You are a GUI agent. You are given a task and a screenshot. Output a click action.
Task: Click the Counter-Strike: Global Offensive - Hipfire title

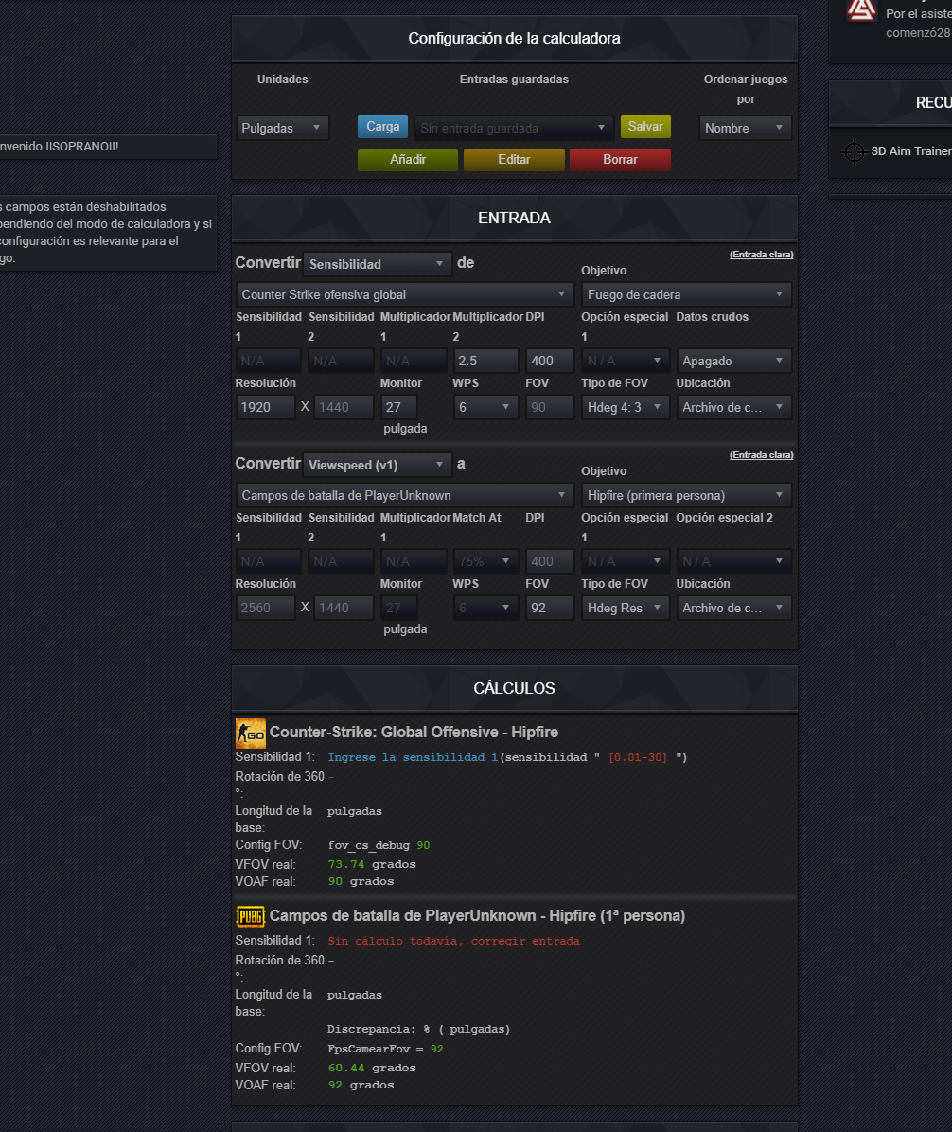pos(414,732)
